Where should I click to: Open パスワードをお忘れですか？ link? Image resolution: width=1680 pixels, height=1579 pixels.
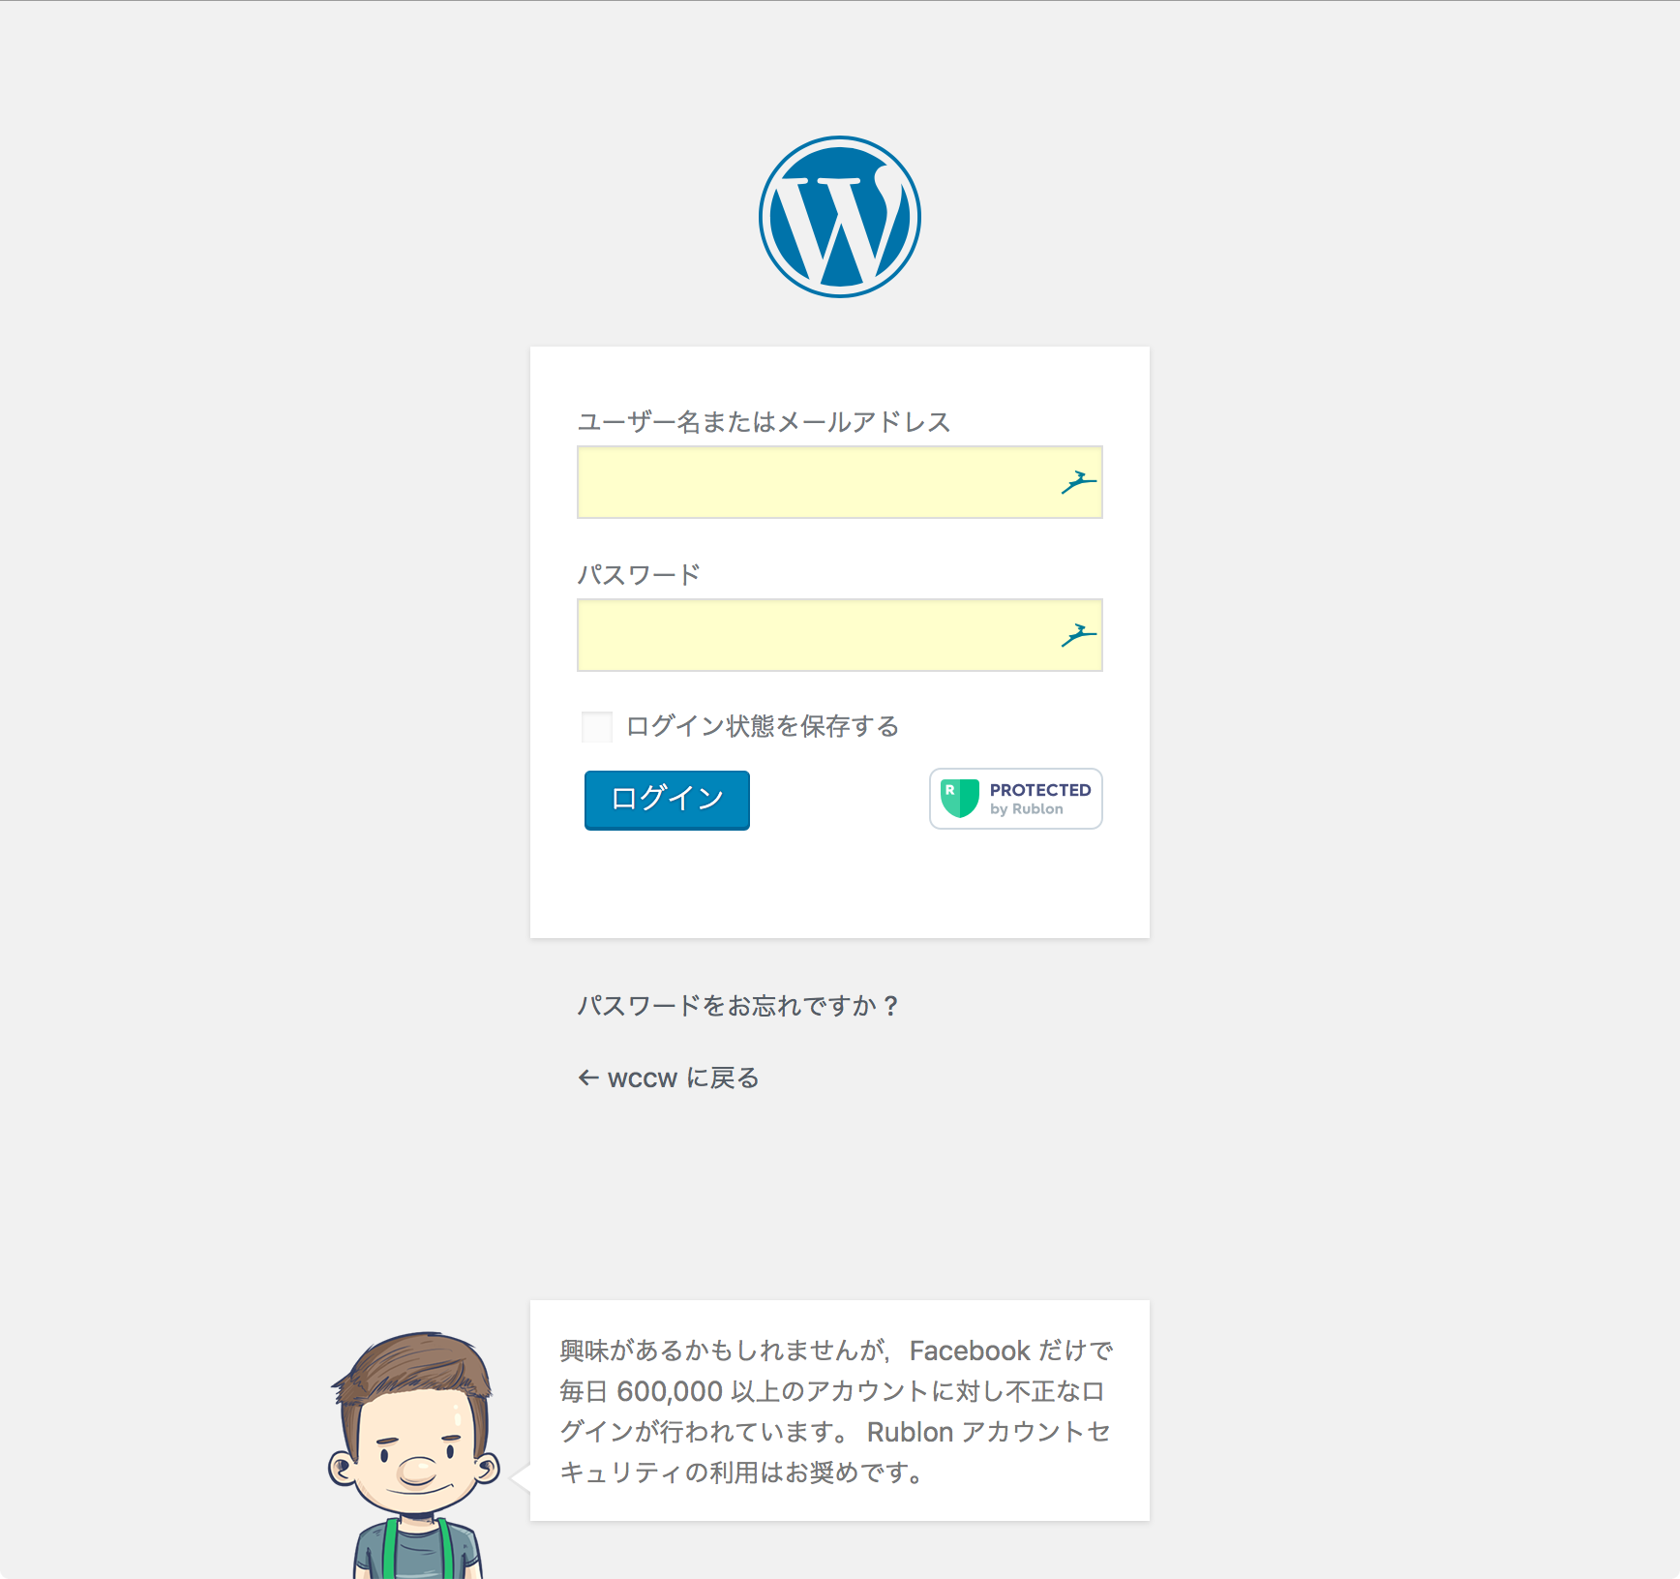[738, 1006]
